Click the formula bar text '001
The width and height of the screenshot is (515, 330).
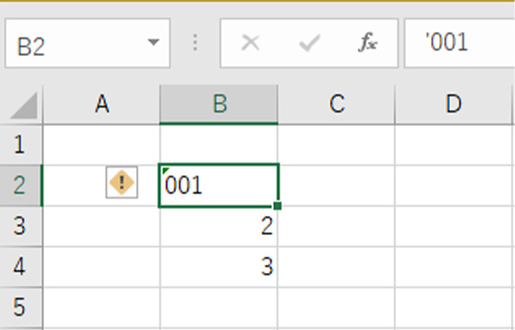tap(448, 44)
